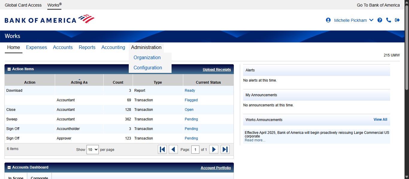Select Configuration from Administration menu
409x179 pixels.
coord(148,68)
